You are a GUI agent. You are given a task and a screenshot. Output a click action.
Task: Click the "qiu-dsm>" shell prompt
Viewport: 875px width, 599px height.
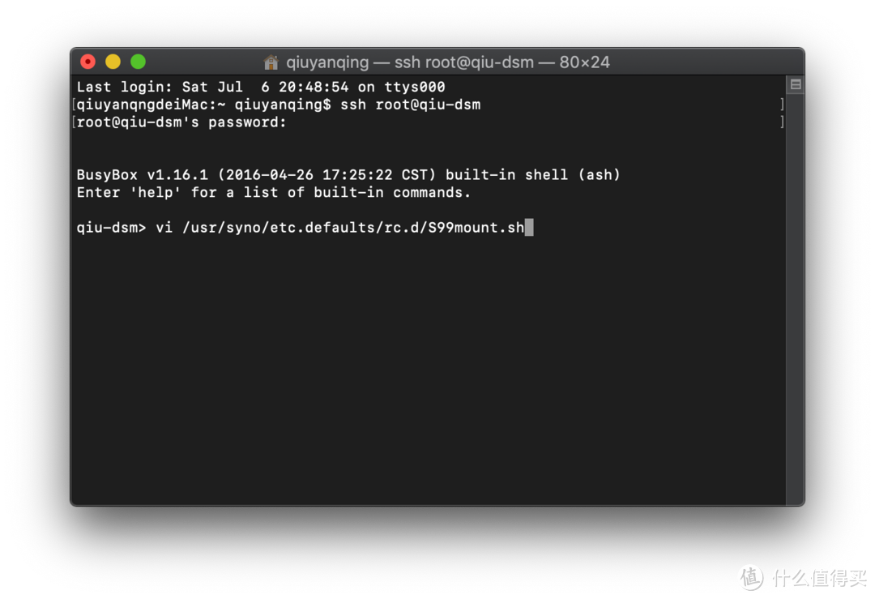(111, 228)
